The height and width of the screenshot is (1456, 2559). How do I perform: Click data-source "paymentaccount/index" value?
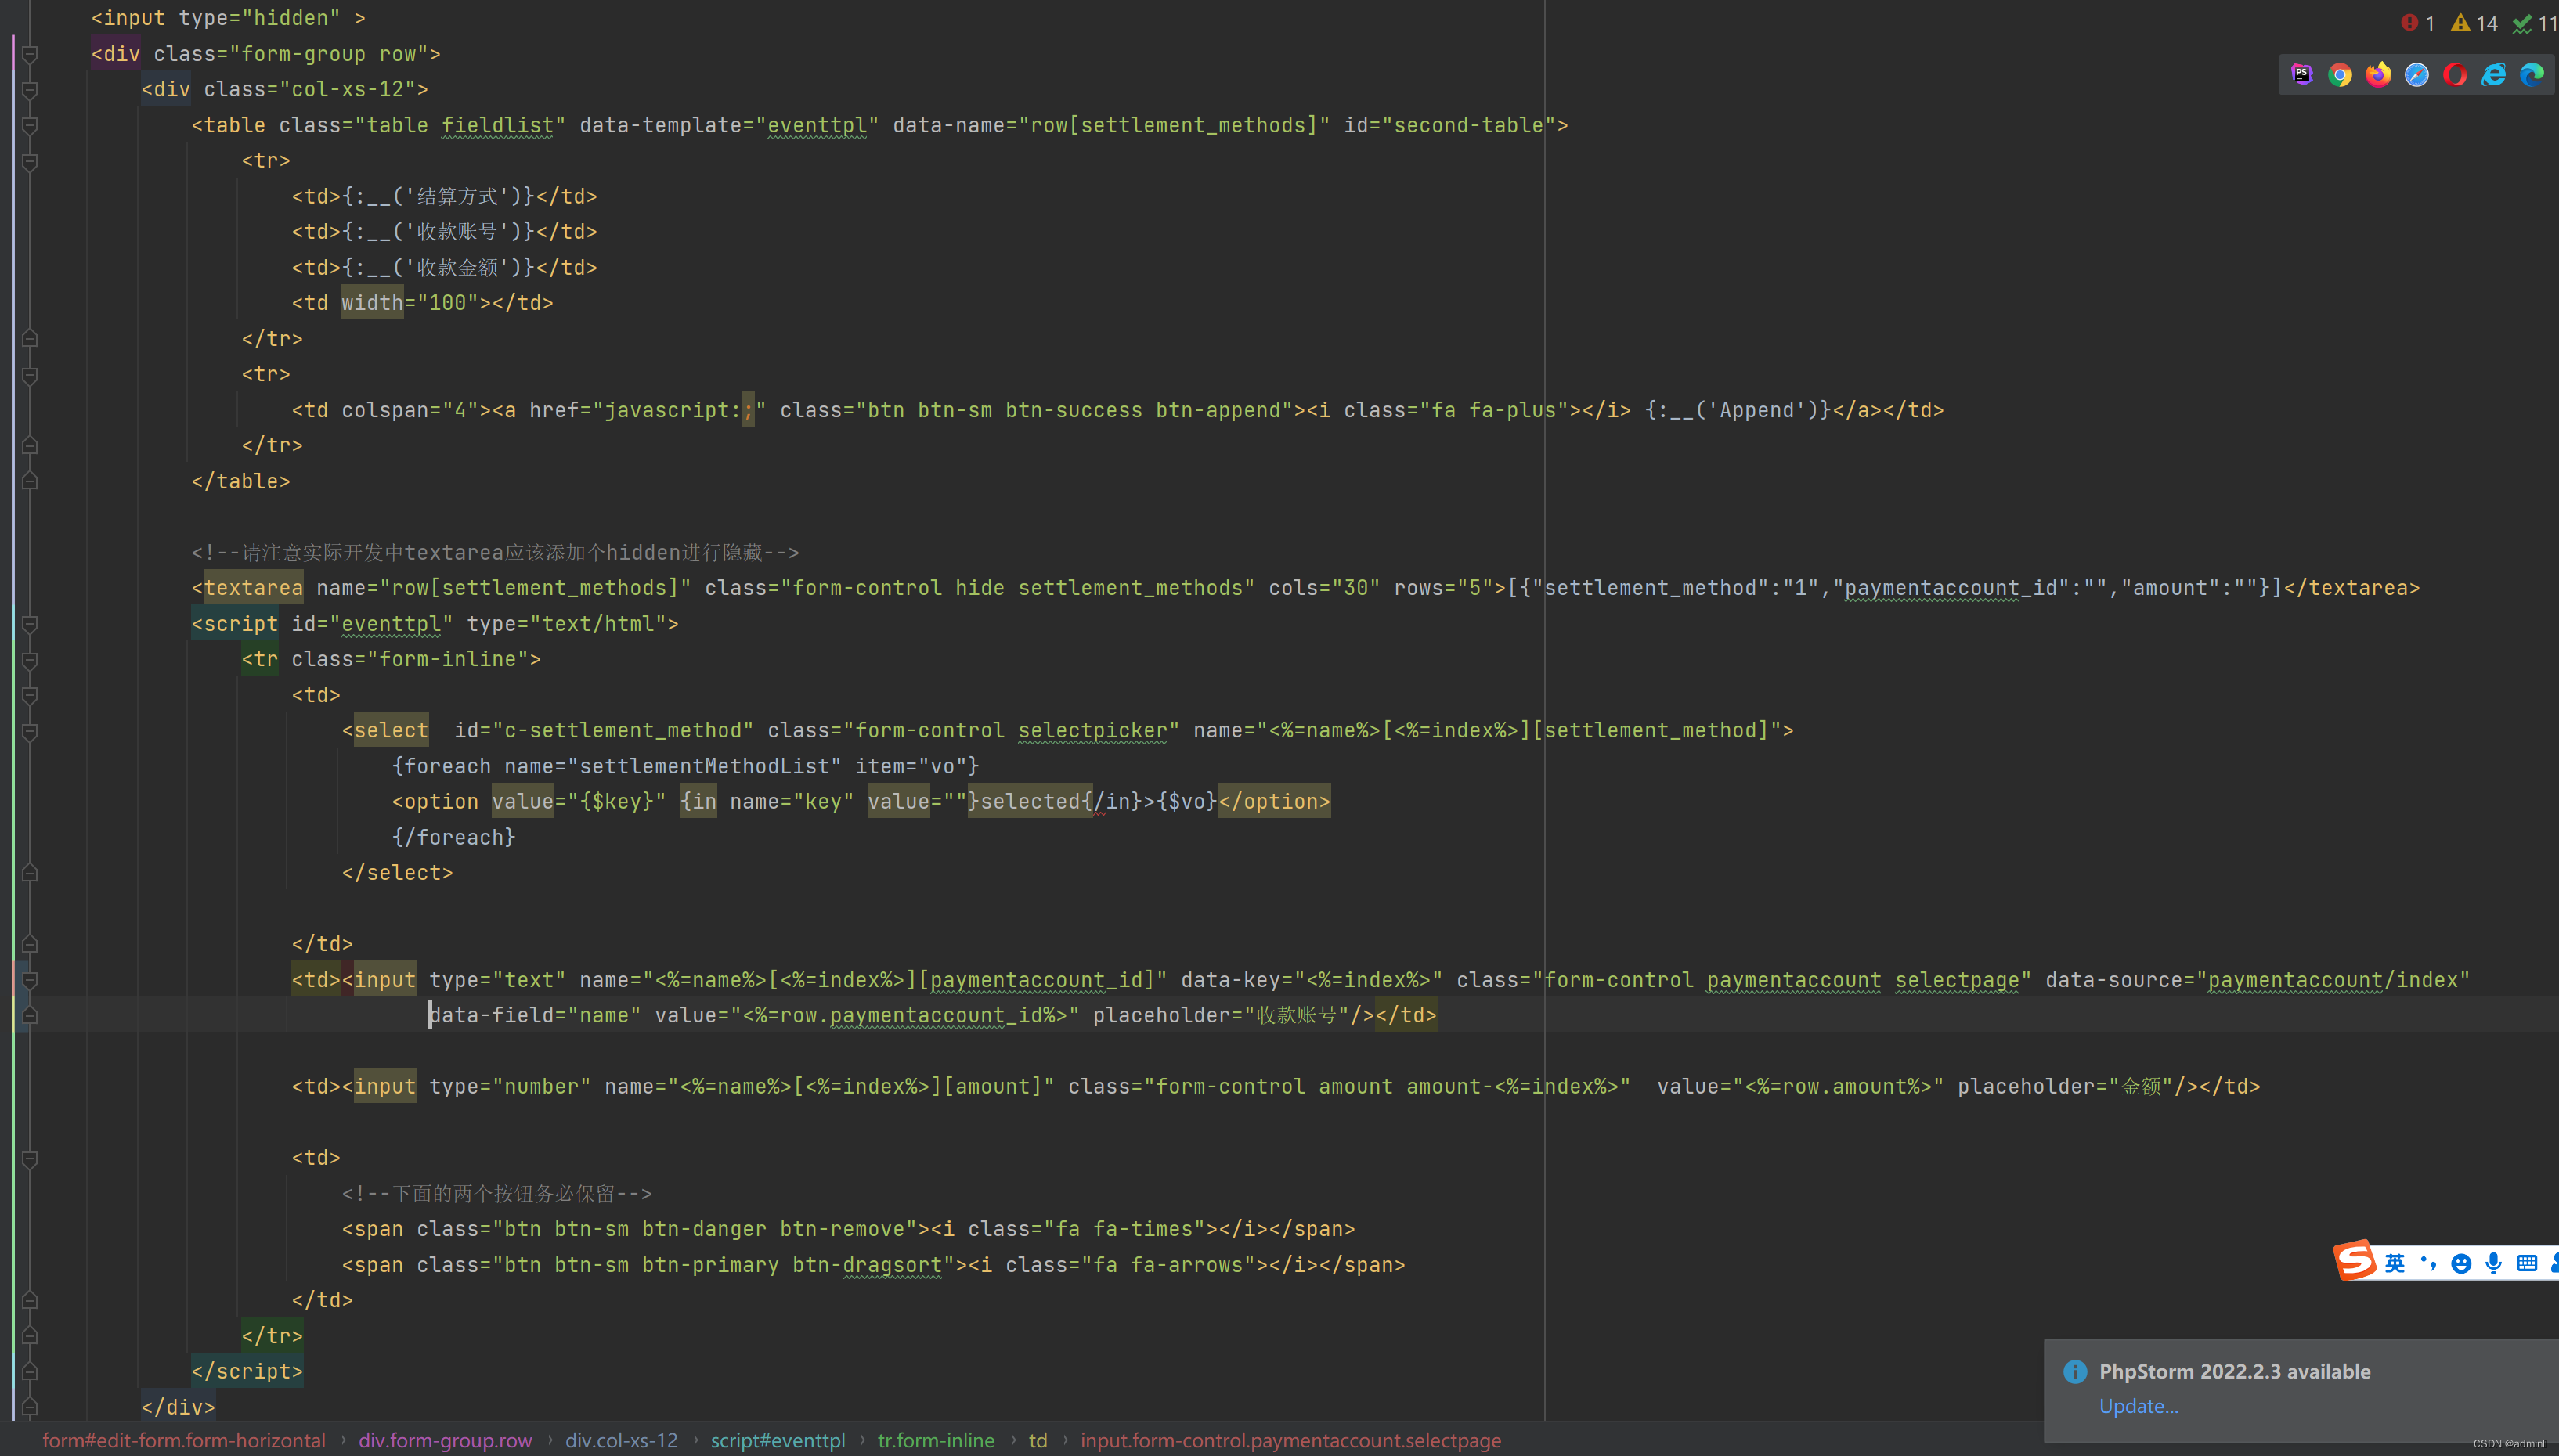pos(2338,980)
